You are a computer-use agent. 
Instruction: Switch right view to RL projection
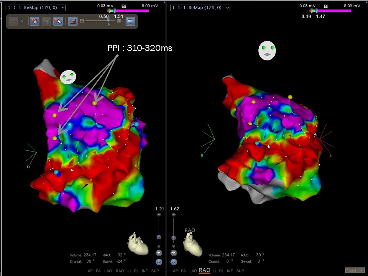click(221, 271)
